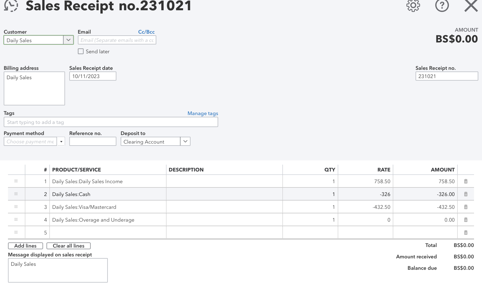Enable the Send later checkbox

(x=81, y=52)
